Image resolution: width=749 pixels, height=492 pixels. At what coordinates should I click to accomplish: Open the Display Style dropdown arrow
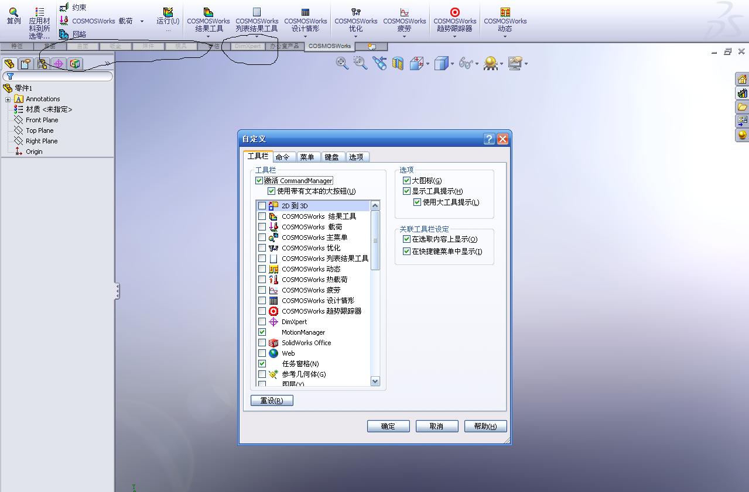tap(453, 64)
